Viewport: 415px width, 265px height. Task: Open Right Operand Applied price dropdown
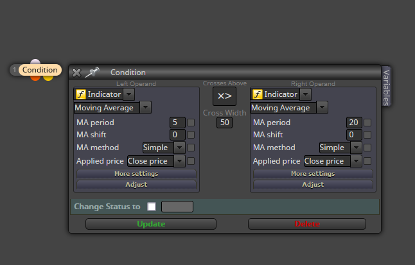[x=357, y=161]
